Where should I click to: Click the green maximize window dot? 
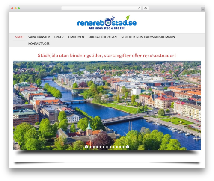click(19, 8)
